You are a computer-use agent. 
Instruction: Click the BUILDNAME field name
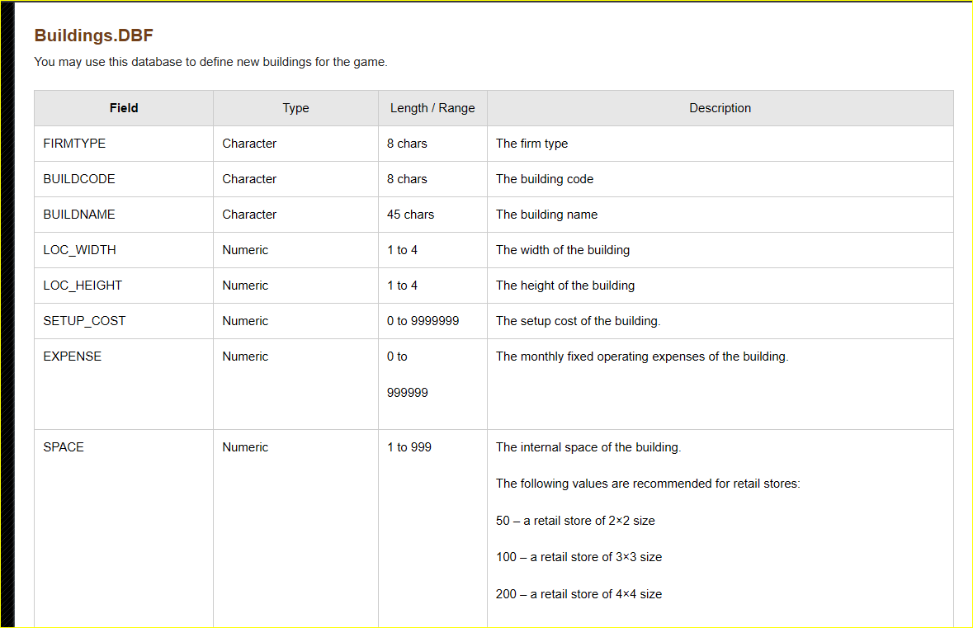pos(79,215)
